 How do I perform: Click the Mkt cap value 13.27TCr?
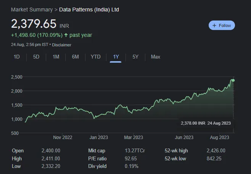134,151
